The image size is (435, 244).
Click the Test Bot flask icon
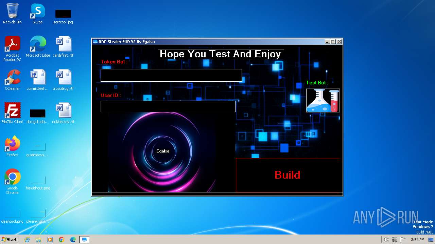pos(323,100)
